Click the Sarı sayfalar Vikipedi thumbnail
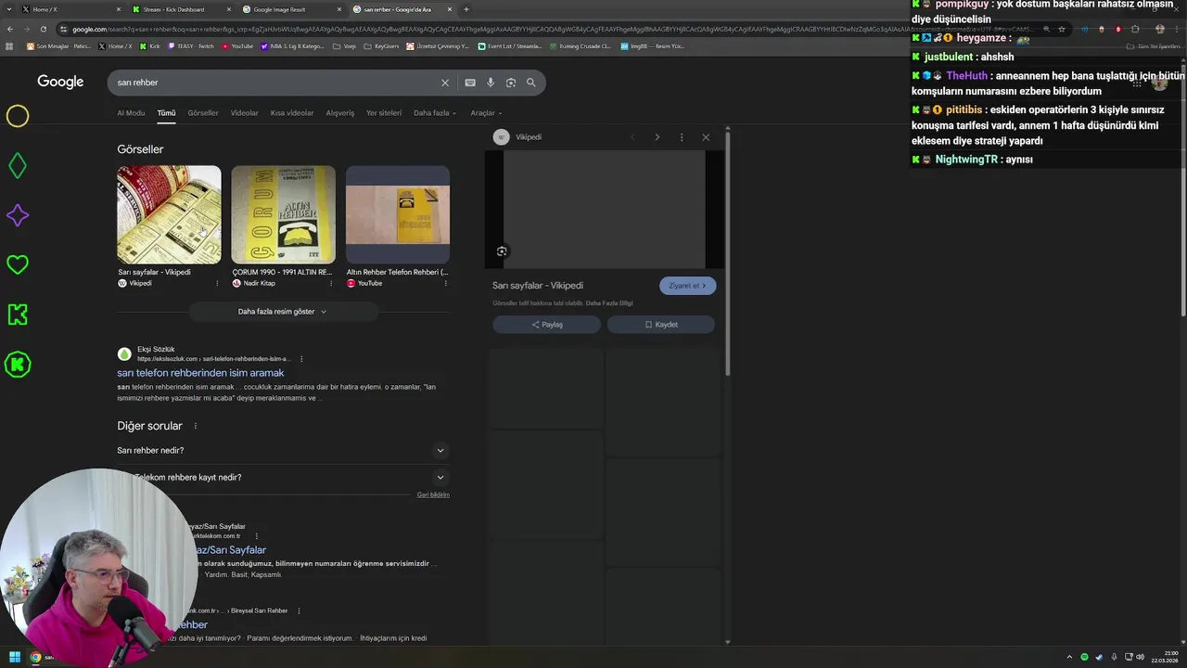This screenshot has height=668, width=1187. coord(169,214)
